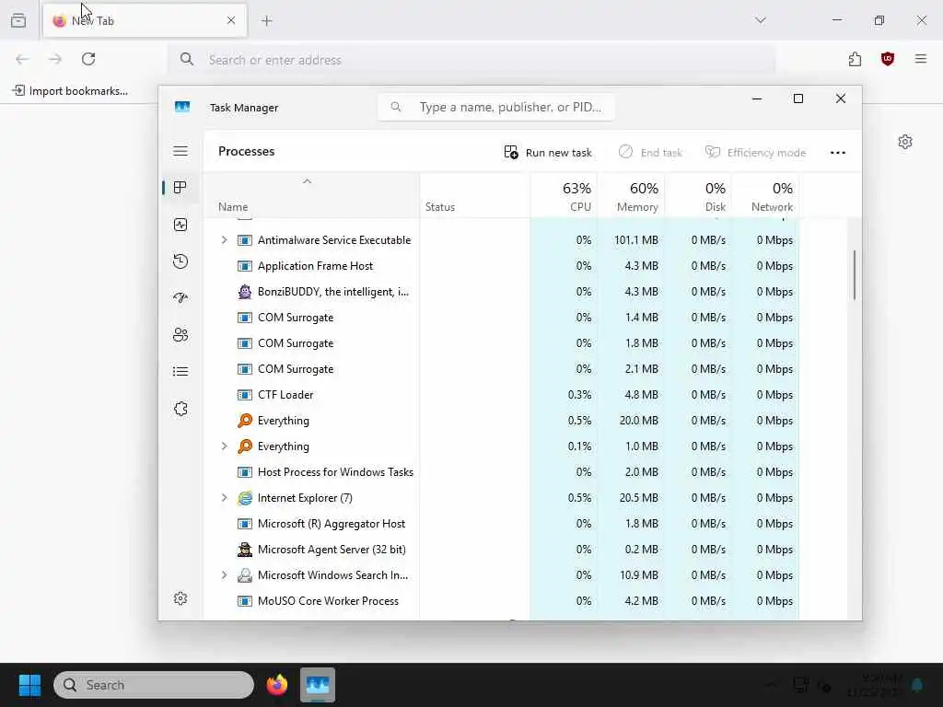The width and height of the screenshot is (943, 707).
Task: Sort by Memory column header
Action: point(631,197)
